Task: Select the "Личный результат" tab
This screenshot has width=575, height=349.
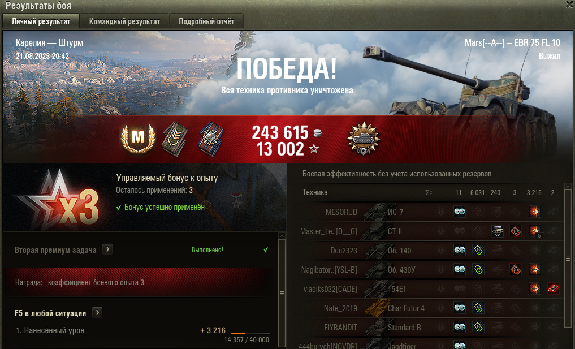Action: click(41, 21)
